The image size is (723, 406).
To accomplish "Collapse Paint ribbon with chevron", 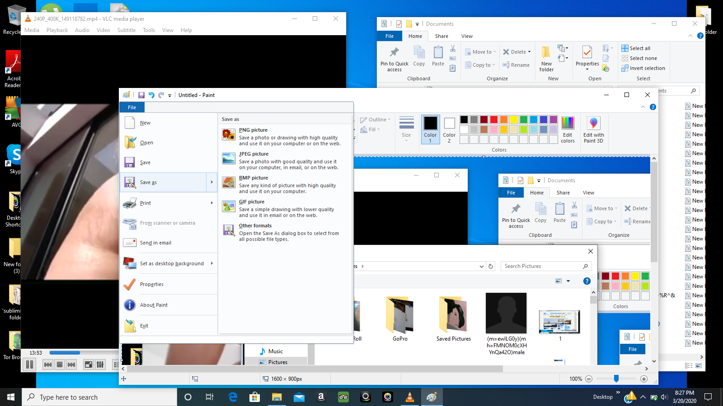I will [643, 107].
